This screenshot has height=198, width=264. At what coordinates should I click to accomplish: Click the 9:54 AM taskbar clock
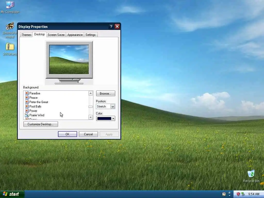click(254, 194)
